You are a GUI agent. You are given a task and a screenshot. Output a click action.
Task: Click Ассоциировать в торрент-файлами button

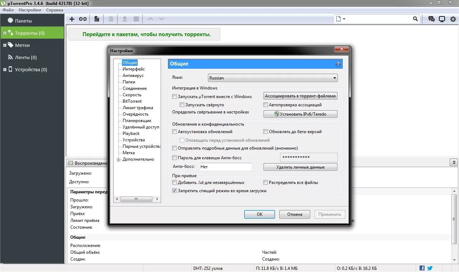(301, 96)
